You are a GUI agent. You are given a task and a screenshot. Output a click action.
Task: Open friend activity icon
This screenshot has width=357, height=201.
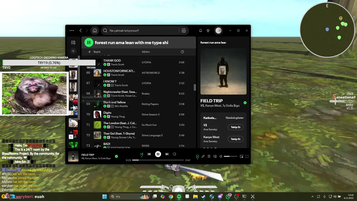pyautogui.click(x=208, y=31)
